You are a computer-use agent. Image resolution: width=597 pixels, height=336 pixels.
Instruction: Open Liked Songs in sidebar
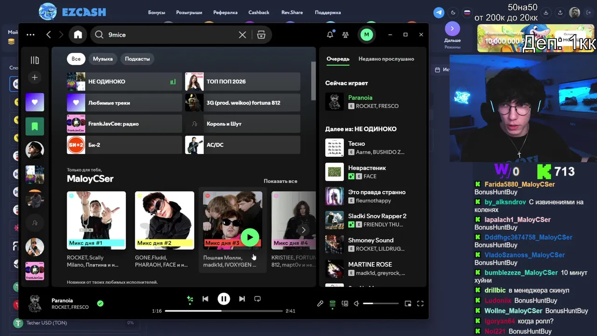pos(35,102)
